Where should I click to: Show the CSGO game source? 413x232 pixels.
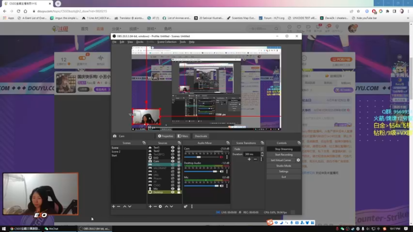pos(172,185)
